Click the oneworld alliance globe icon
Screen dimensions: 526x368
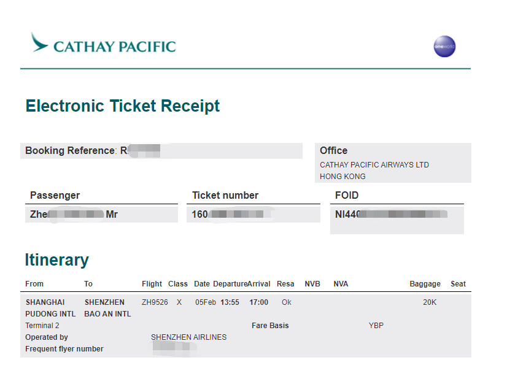(x=444, y=46)
